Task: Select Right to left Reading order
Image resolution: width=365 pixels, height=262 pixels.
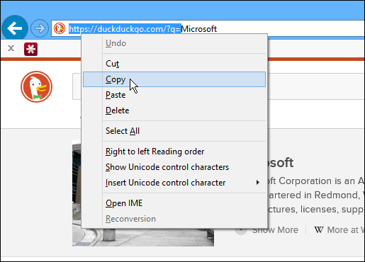Action: click(x=174, y=152)
